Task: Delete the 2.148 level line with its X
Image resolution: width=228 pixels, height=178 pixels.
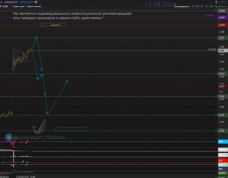Action: (x=216, y=131)
